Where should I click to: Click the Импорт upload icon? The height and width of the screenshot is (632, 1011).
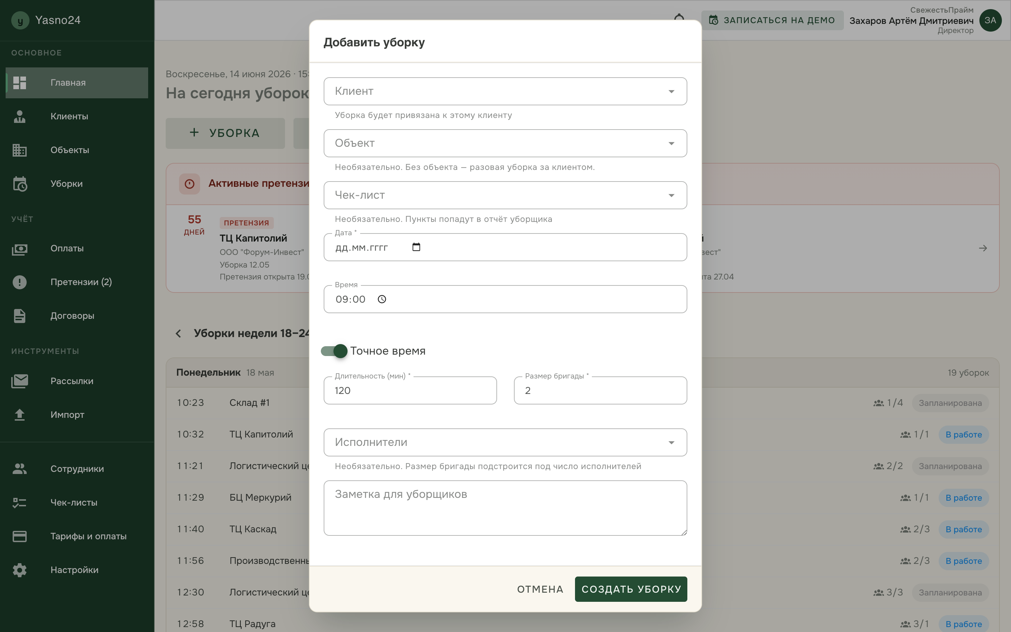20,415
